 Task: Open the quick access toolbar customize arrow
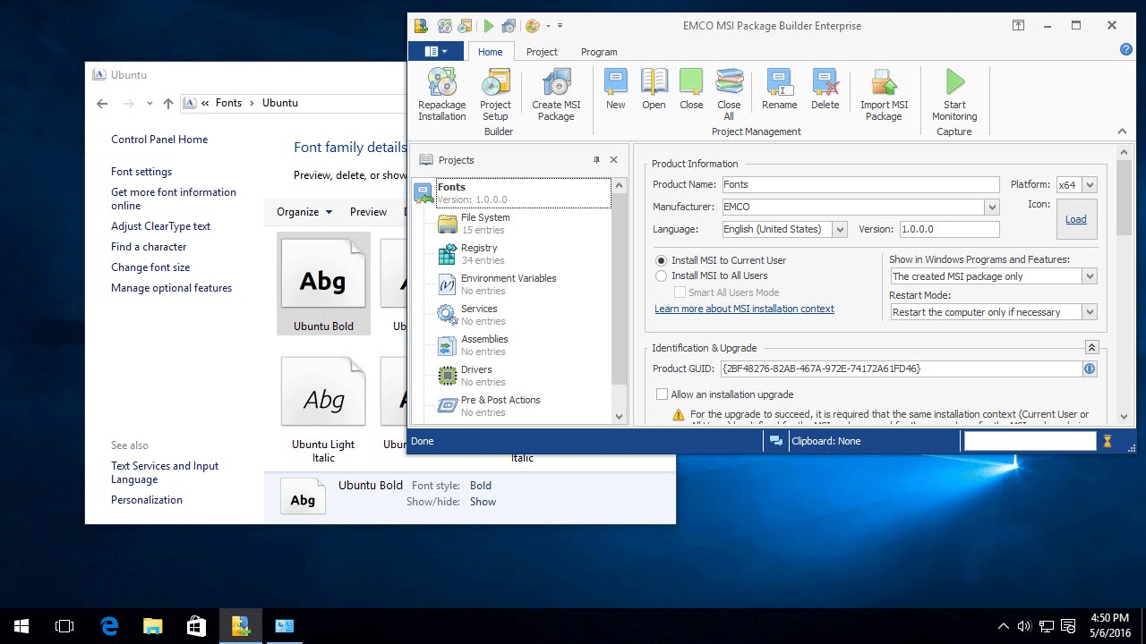560,26
